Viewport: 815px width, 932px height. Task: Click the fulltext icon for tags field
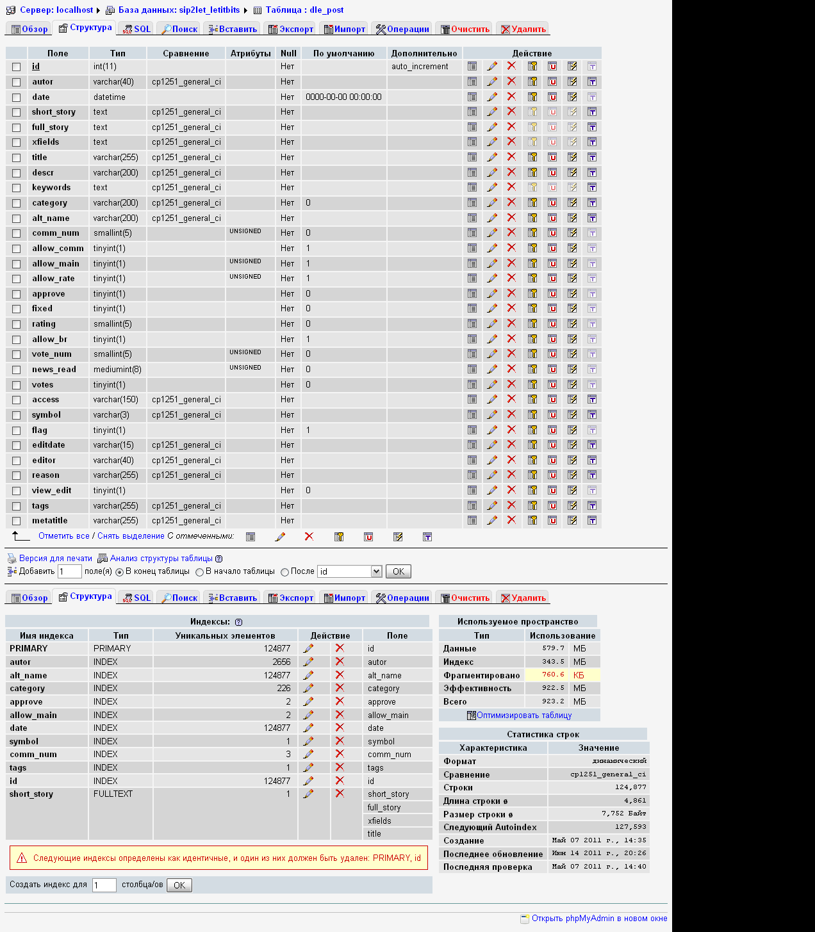click(592, 506)
